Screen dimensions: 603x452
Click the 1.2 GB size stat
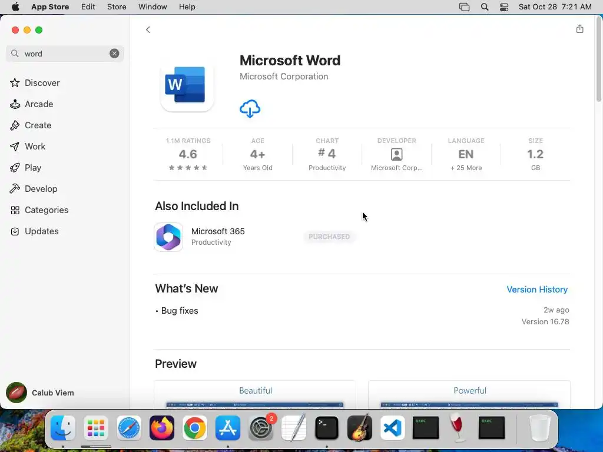[535, 154]
